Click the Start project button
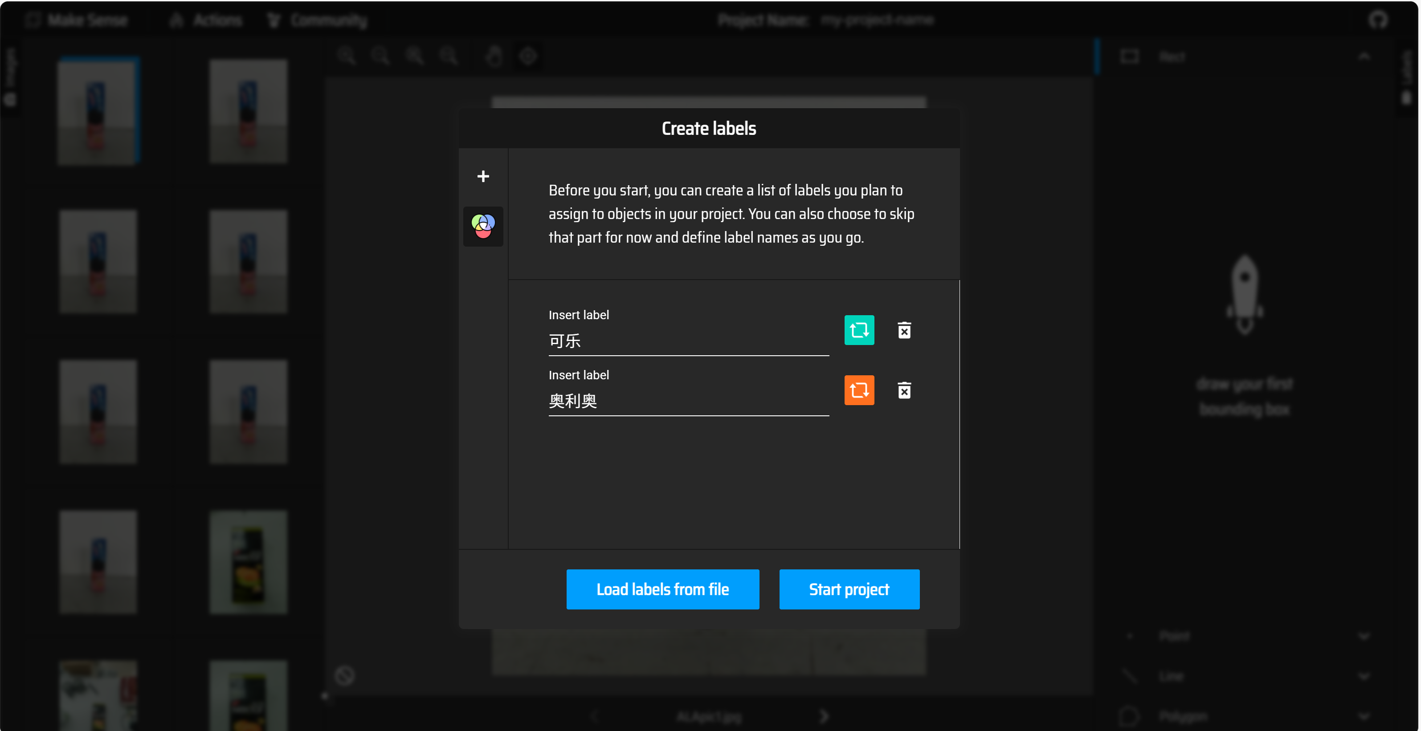Screen dimensions: 1421x731 pos(849,589)
